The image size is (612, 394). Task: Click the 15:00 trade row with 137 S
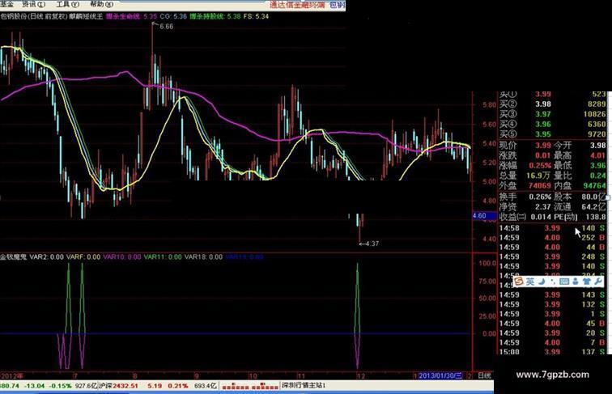552,352
